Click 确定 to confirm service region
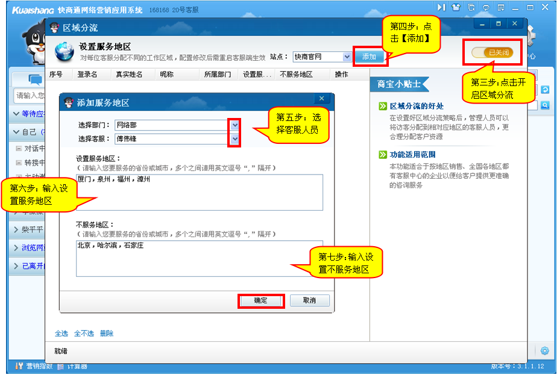 260,300
